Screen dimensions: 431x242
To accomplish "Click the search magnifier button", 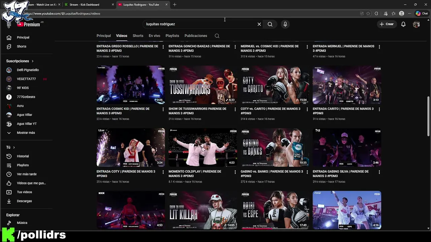I will pos(270,24).
